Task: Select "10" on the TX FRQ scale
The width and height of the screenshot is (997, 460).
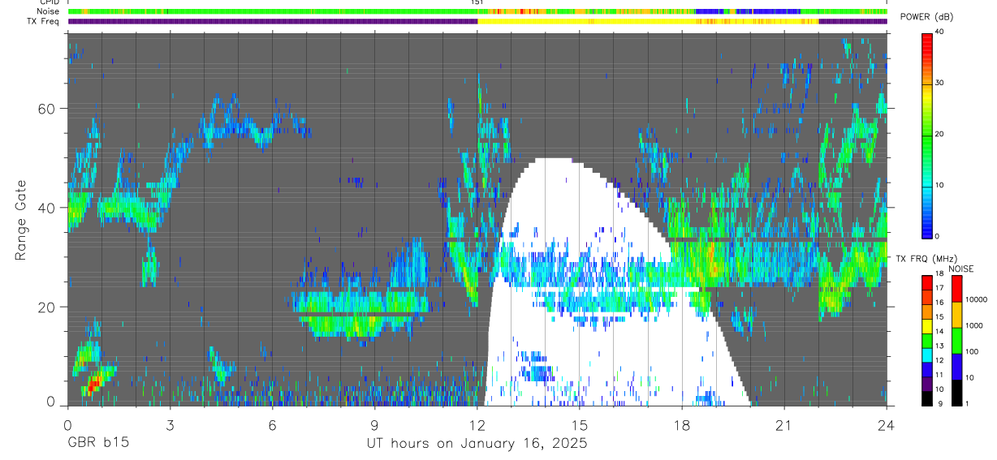Action: tap(939, 389)
